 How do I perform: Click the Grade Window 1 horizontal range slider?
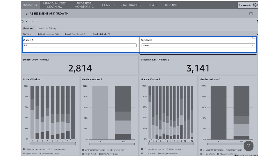(x=52, y=143)
